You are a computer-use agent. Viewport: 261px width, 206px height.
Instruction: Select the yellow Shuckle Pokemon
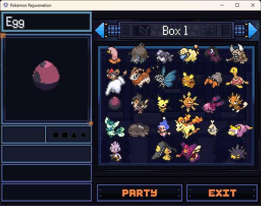click(x=237, y=78)
